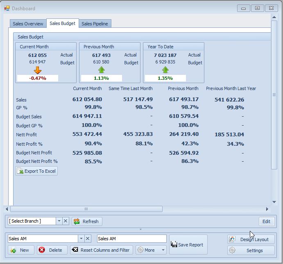This screenshot has height=264, width=283.
Task: Click the horizontal scrollbar thumb
Action: click(86, 209)
